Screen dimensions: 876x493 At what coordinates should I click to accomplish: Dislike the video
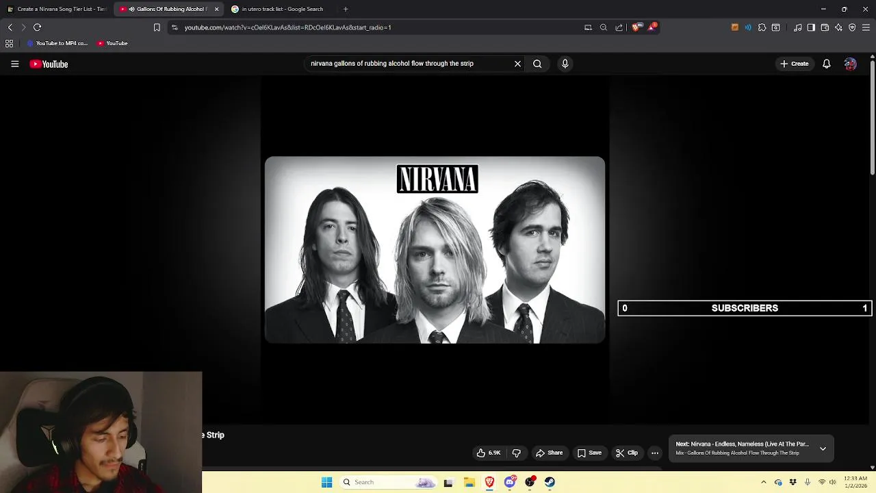pos(517,453)
